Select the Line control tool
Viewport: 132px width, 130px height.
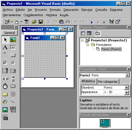tap(13, 102)
